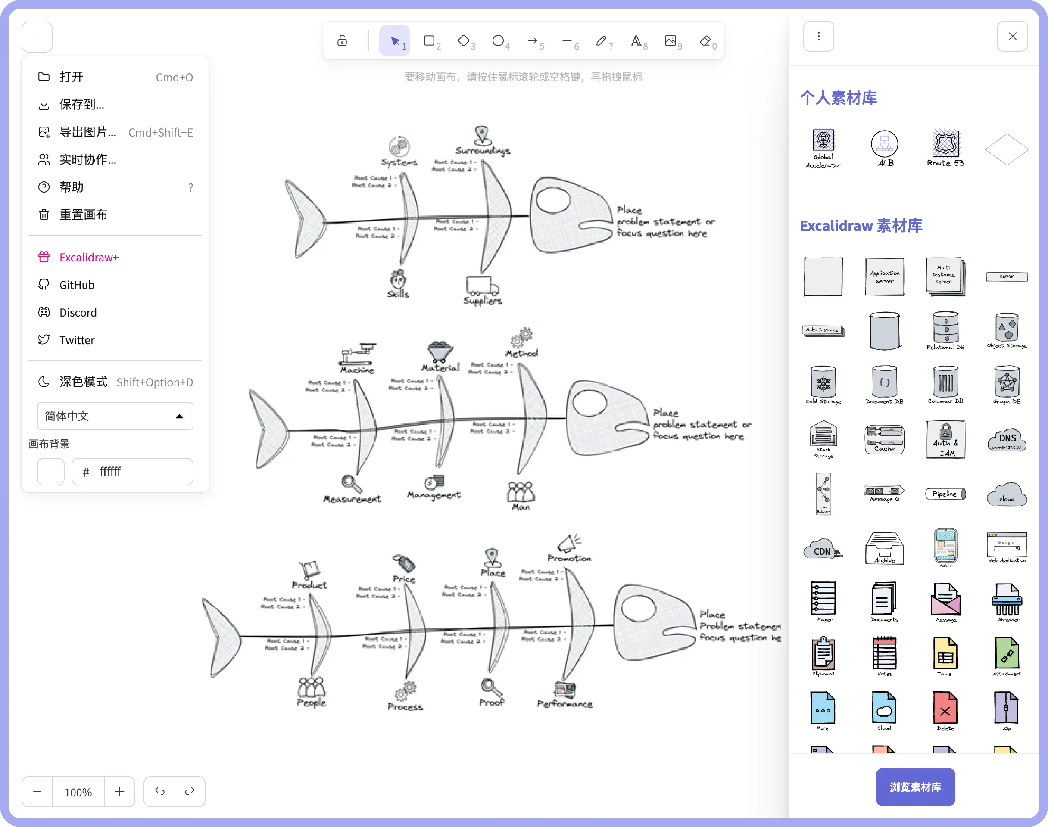Select the Arrow tool
The height and width of the screenshot is (827, 1048).
click(x=533, y=40)
